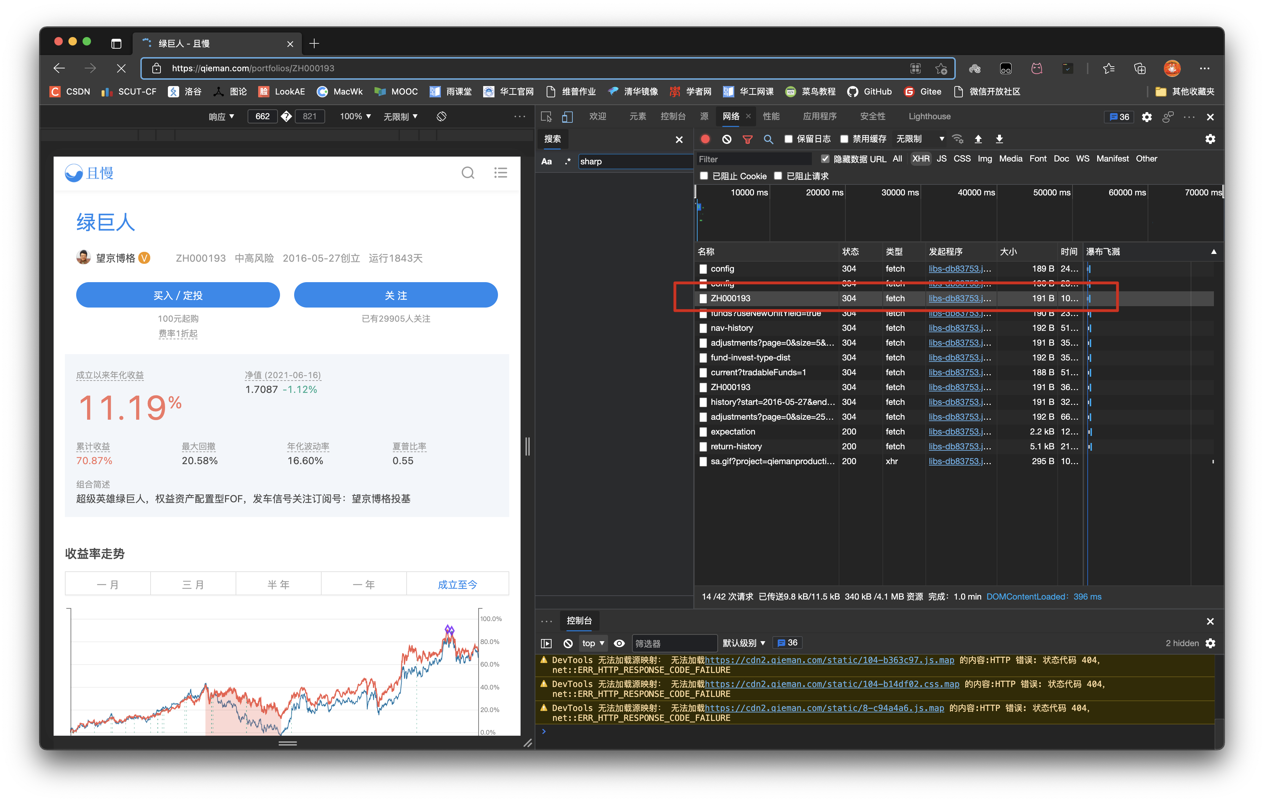The image size is (1264, 802).
Task: Uncheck the 隐藏数据 URL checkbox
Action: 825,159
